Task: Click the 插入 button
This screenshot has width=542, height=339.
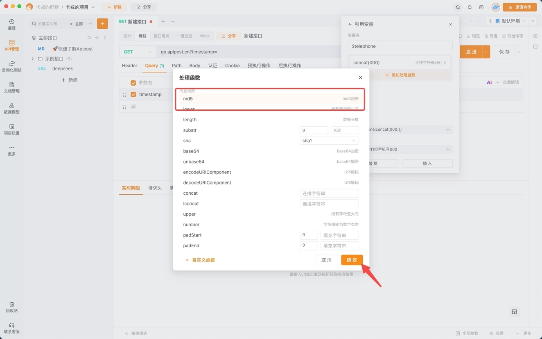Action: (x=427, y=164)
